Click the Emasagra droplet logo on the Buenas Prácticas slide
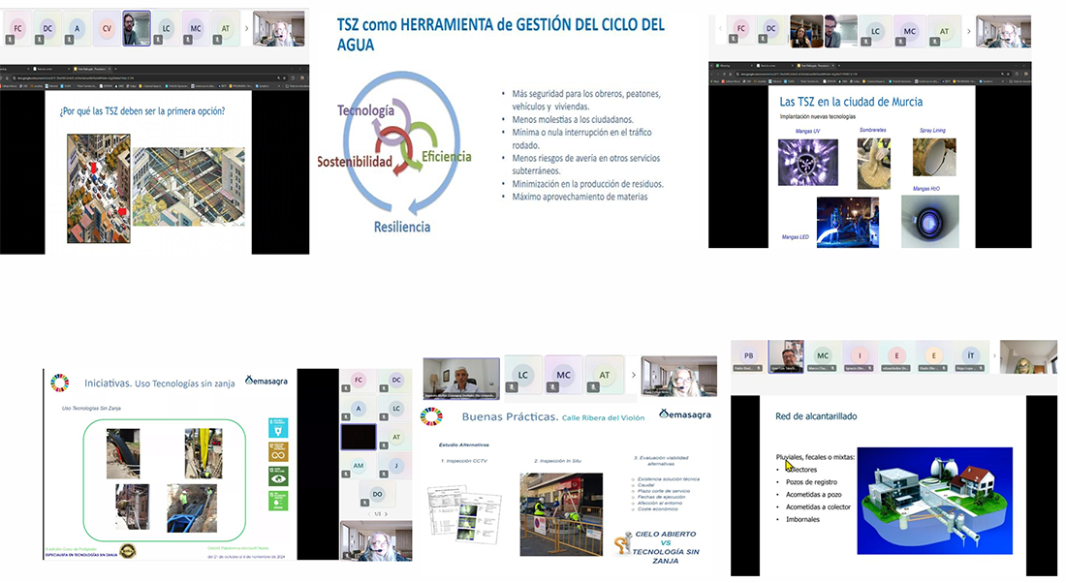1066x583 pixels. coord(665,414)
